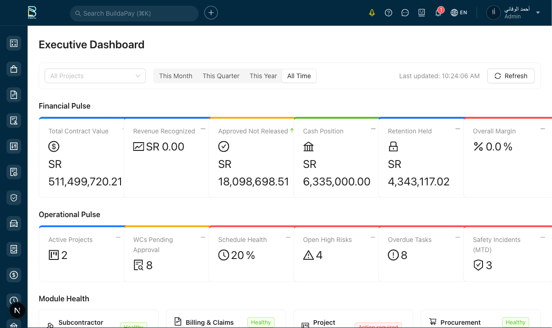
Task: Click the value 6,335,000.00
Action: click(337, 182)
